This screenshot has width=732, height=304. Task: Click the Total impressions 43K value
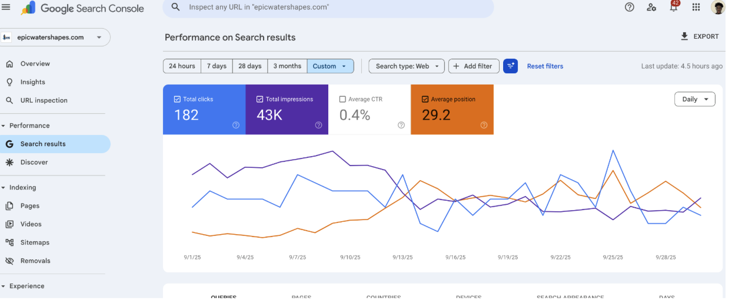click(269, 115)
